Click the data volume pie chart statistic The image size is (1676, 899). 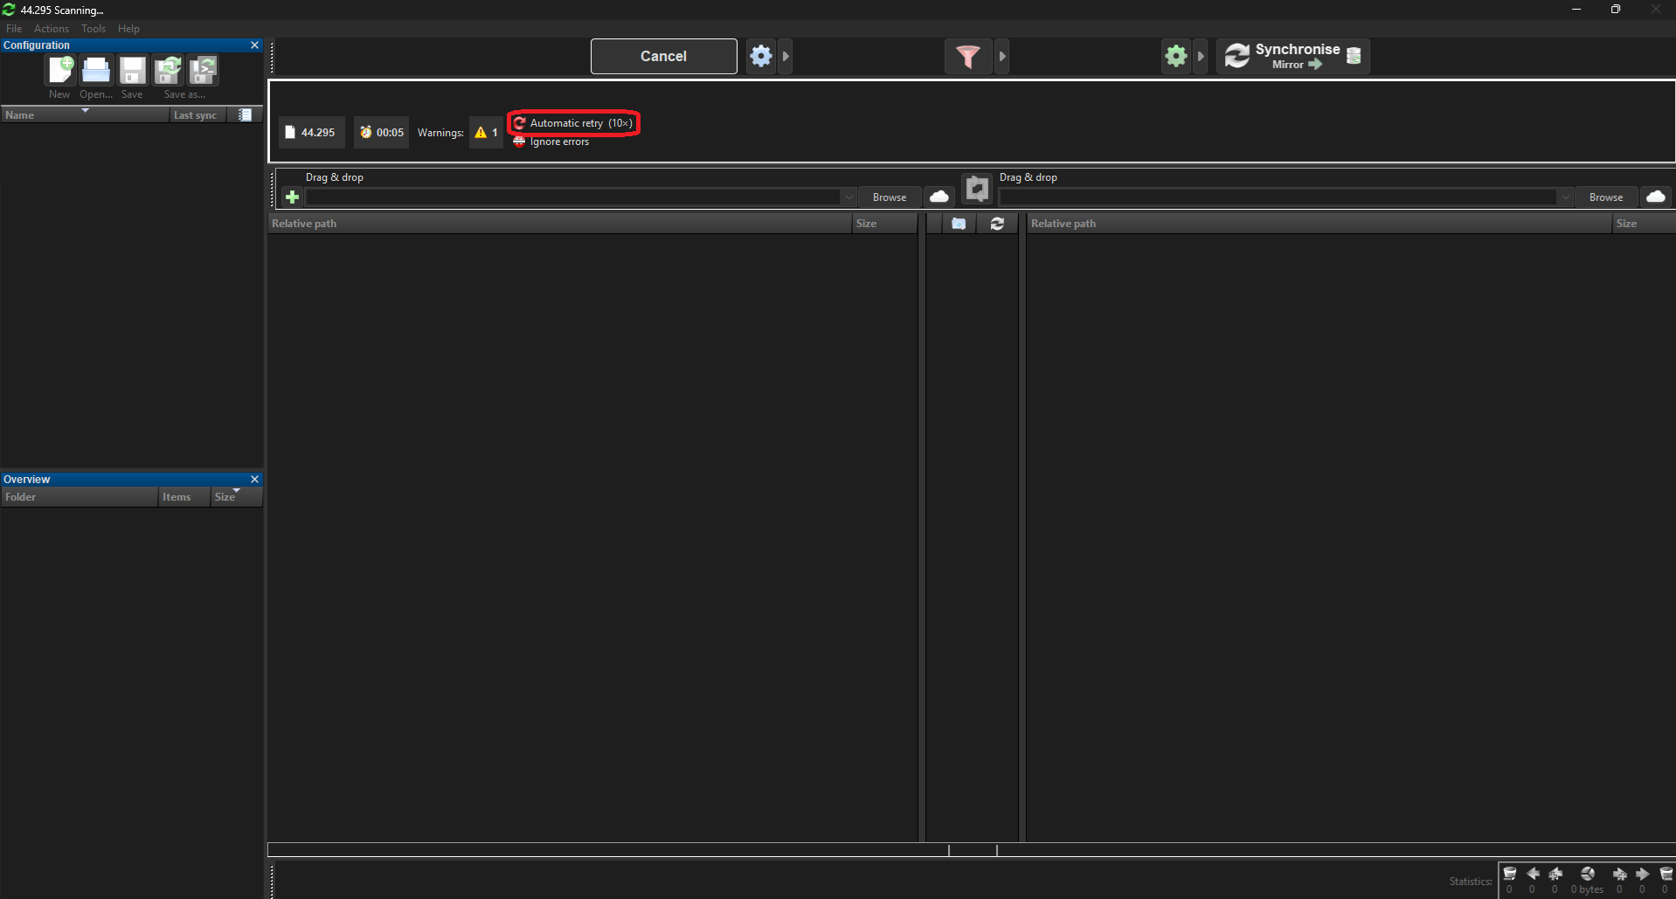click(x=1588, y=874)
